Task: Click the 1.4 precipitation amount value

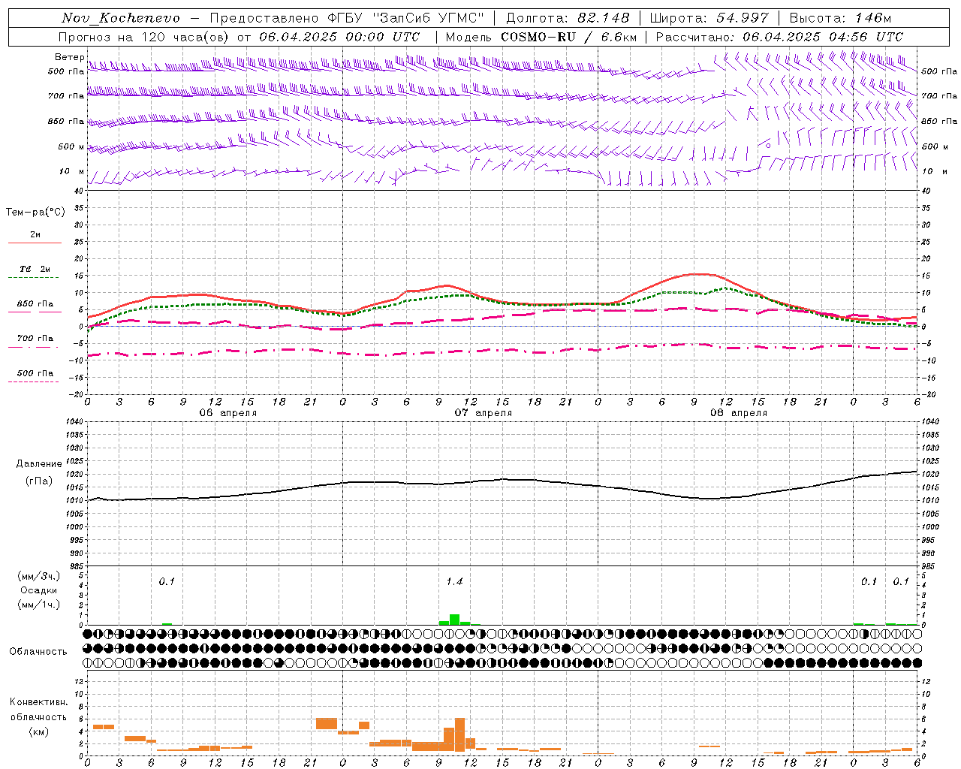Action: tap(454, 581)
